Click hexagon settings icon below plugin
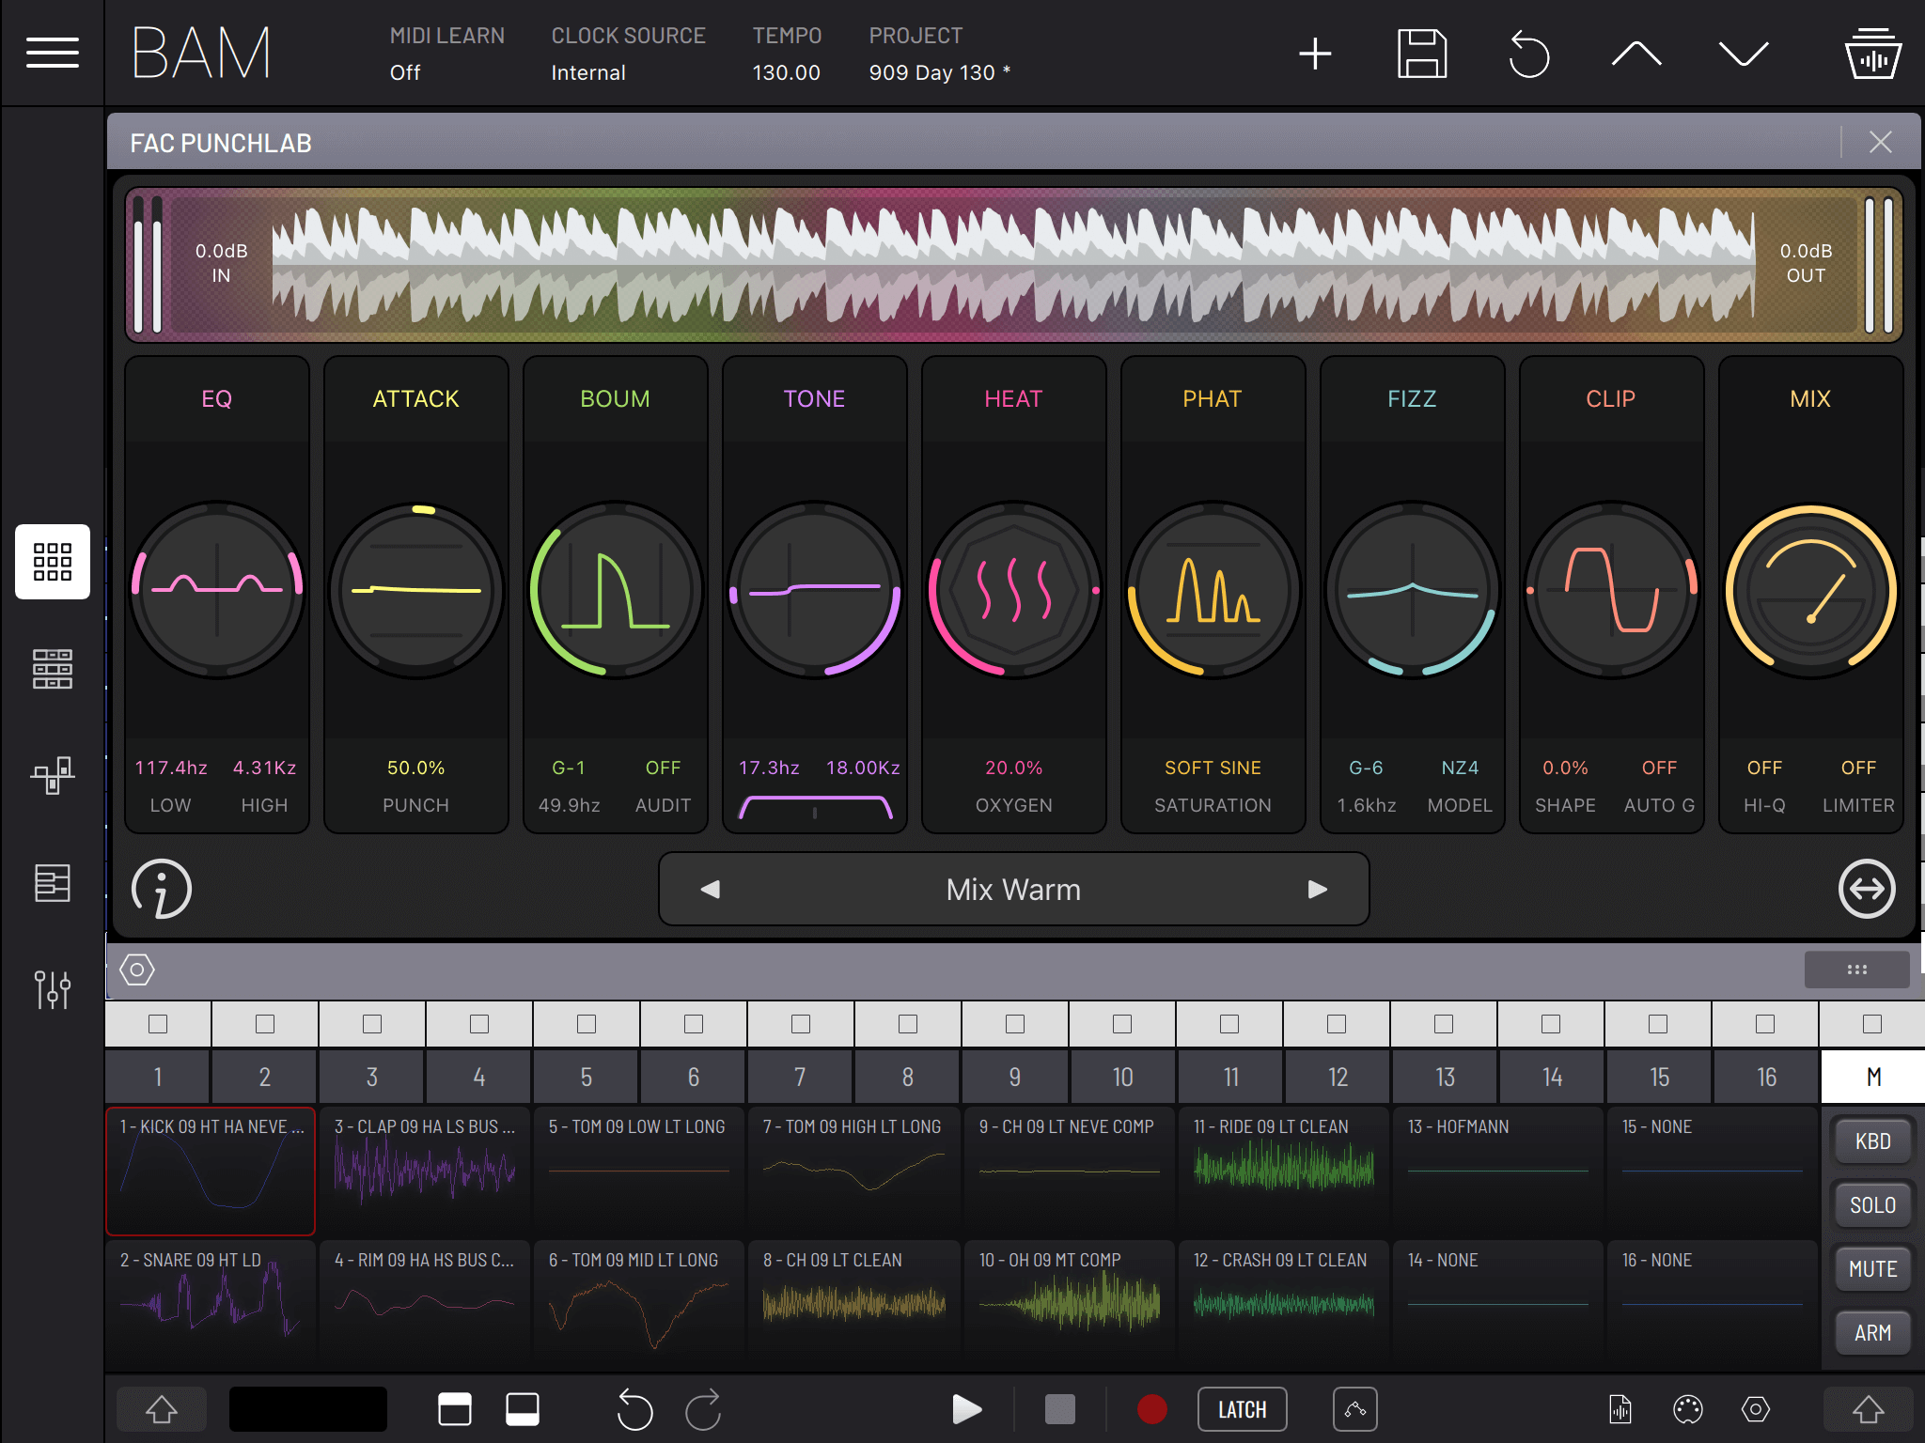The height and width of the screenshot is (1443, 1925). point(137,970)
